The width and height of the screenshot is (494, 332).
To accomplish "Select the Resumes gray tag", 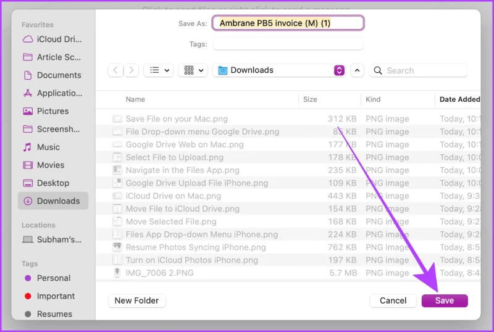I will (52, 313).
